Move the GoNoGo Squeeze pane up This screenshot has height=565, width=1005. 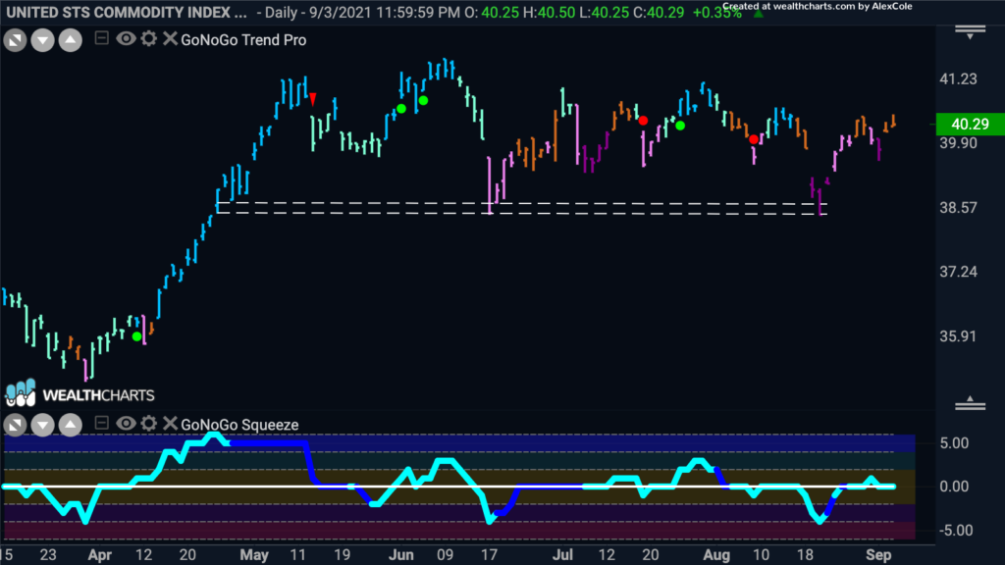coord(71,425)
